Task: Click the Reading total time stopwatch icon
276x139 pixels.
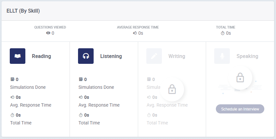Action: click(12, 115)
